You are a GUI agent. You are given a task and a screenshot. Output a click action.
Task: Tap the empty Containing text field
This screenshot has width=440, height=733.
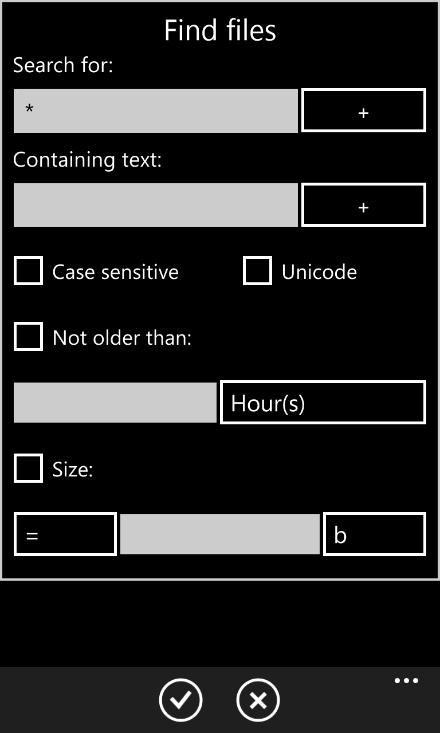155,205
